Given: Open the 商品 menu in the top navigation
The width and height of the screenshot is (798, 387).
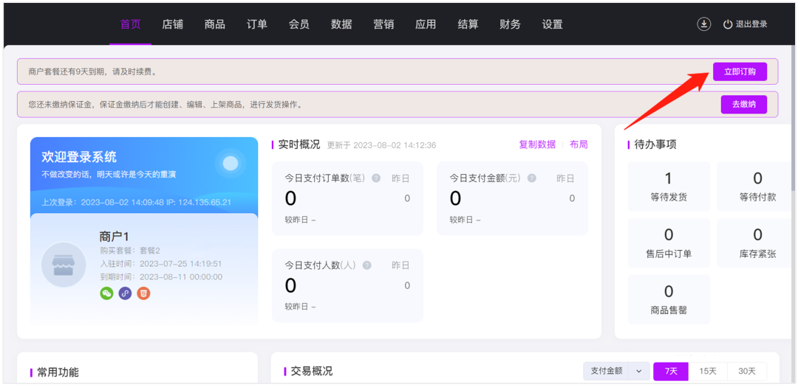Looking at the screenshot, I should click(215, 24).
